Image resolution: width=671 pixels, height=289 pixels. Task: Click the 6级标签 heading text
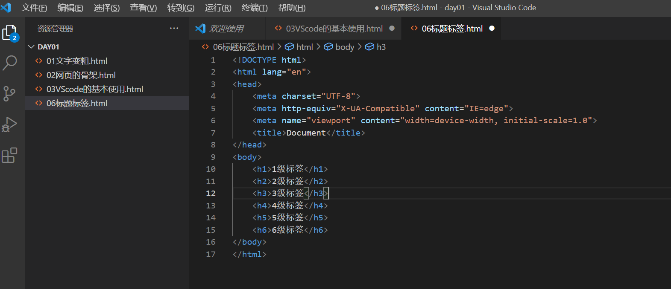coord(288,230)
